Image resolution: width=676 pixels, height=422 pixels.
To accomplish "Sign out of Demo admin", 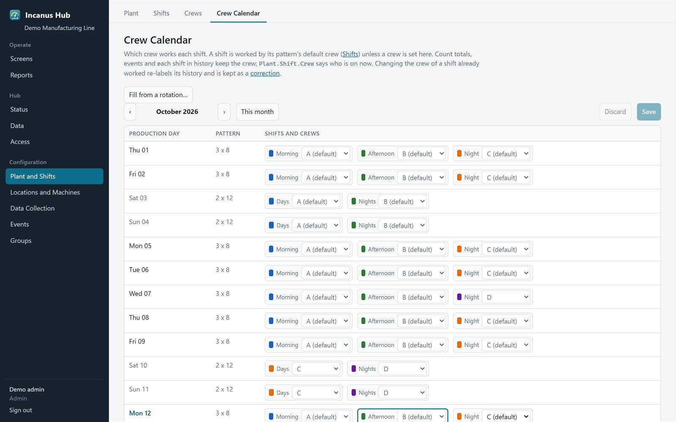I will point(21,410).
